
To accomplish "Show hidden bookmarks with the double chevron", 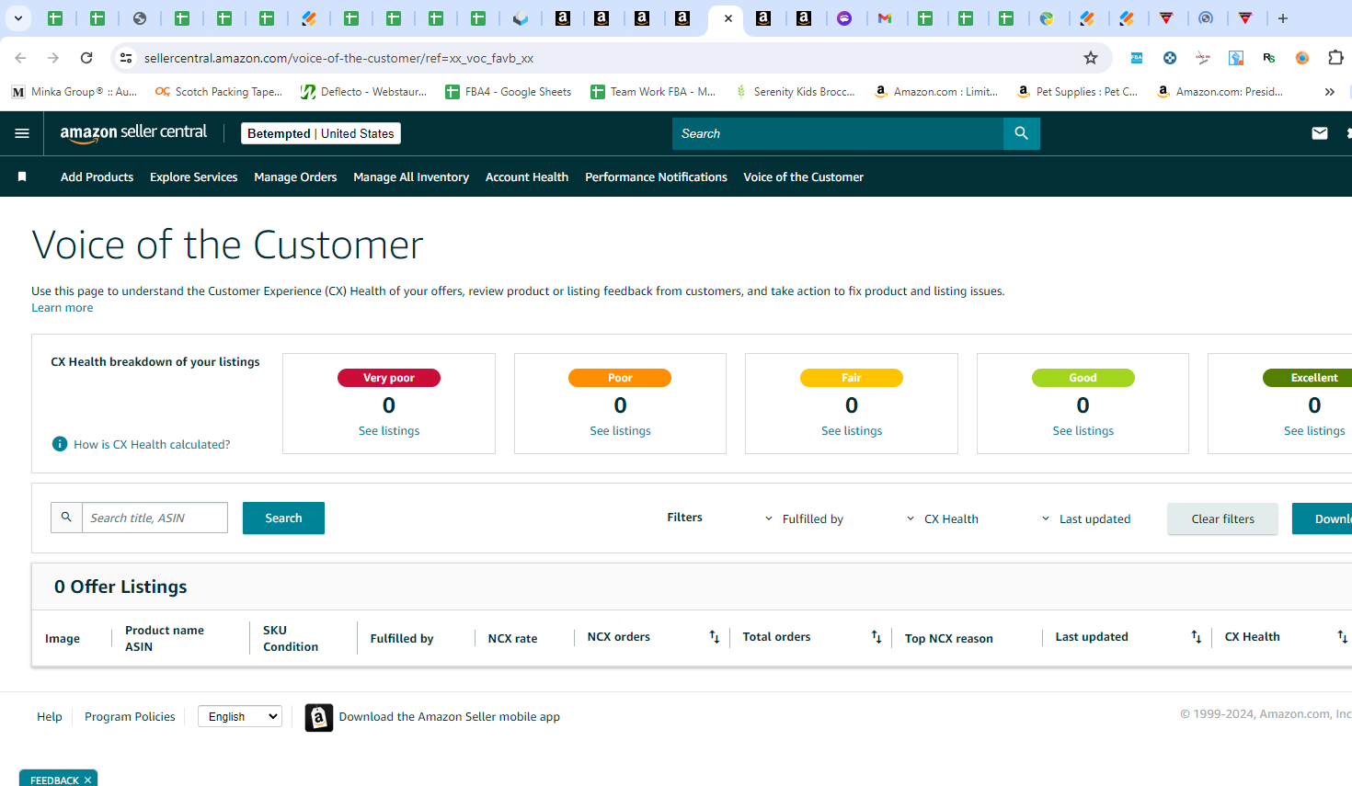I will coord(1330,92).
